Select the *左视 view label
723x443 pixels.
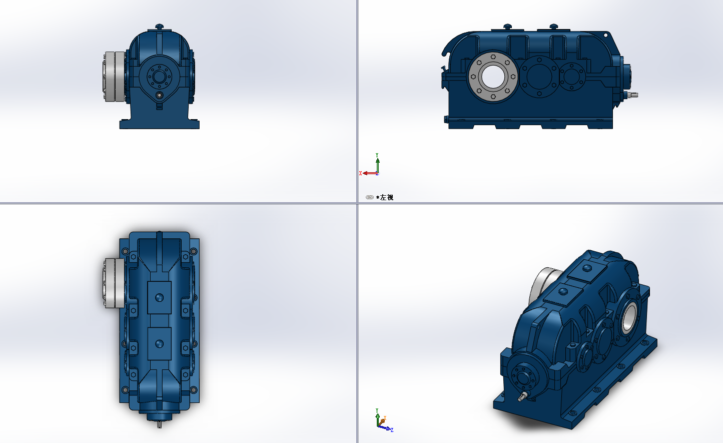(385, 197)
